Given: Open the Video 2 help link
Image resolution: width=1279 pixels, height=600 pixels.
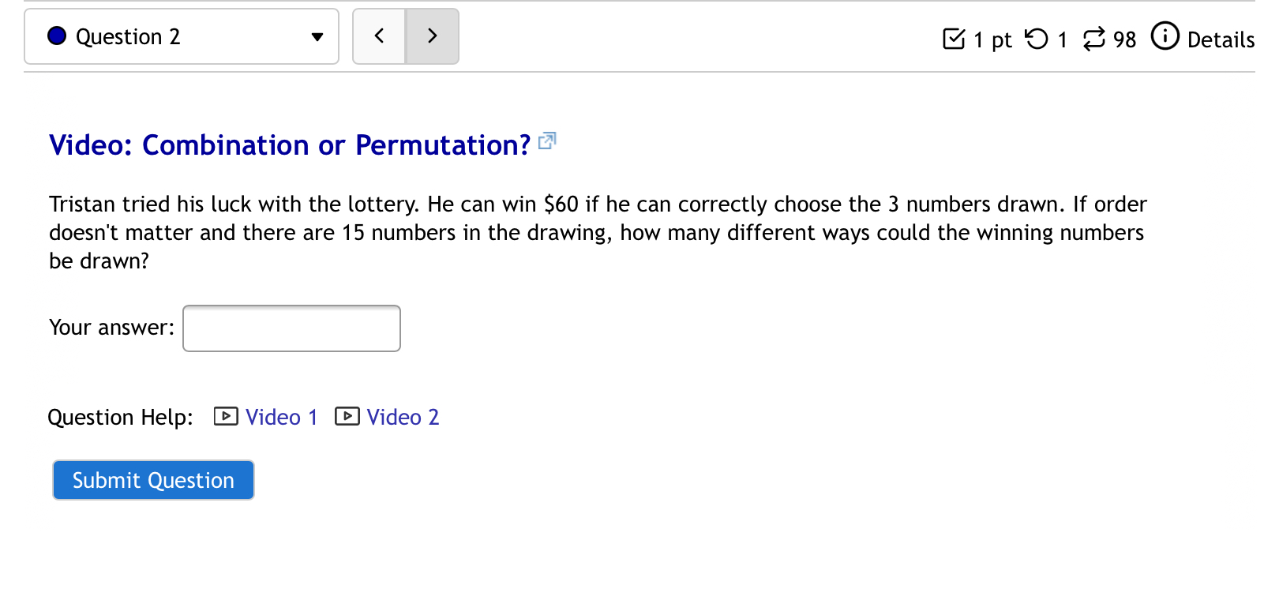Looking at the screenshot, I should (x=403, y=417).
